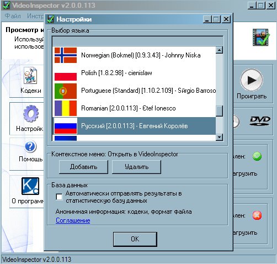Click the Помощь label in main window
277x264 pixels.
pyautogui.click(x=31, y=159)
